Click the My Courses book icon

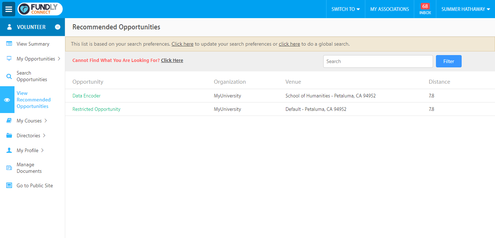click(9, 121)
